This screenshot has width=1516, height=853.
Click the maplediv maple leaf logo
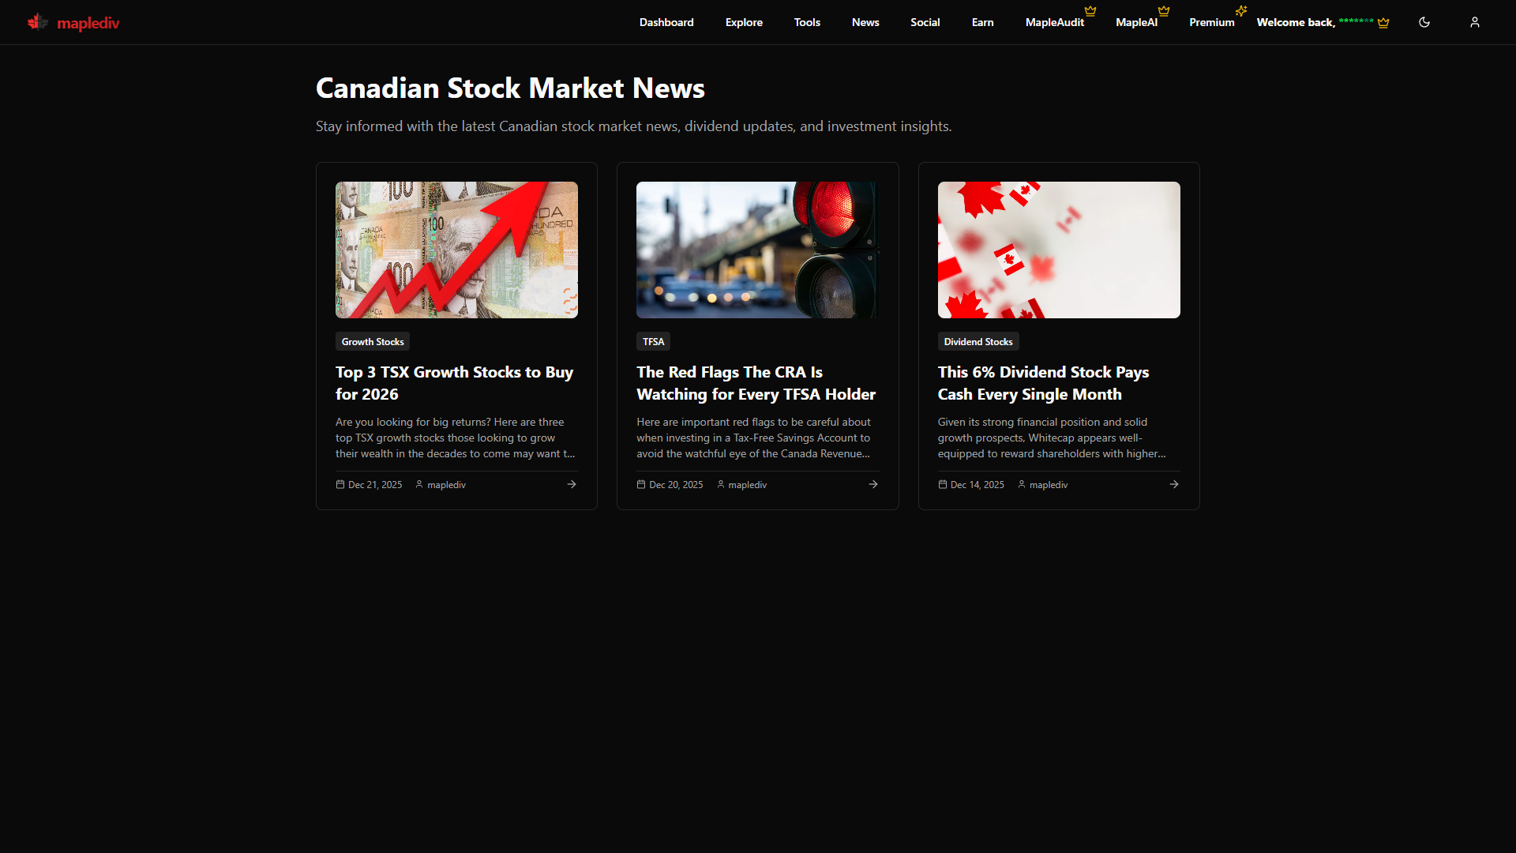click(37, 22)
